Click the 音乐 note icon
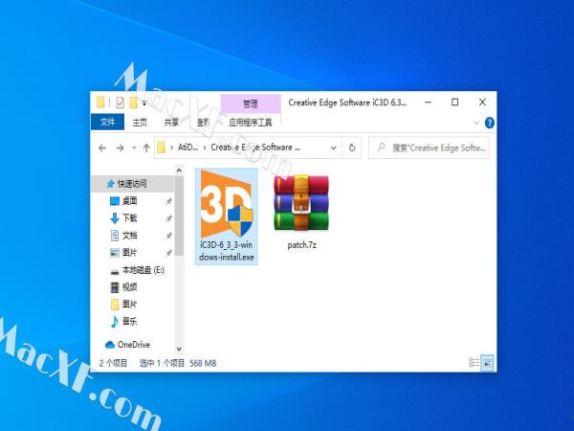 (x=115, y=322)
